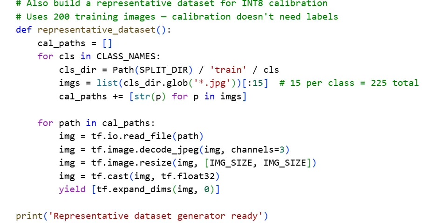
Task: Click the 'cal_paths += [str(p) for p in imgs]' line
Action: (153, 97)
